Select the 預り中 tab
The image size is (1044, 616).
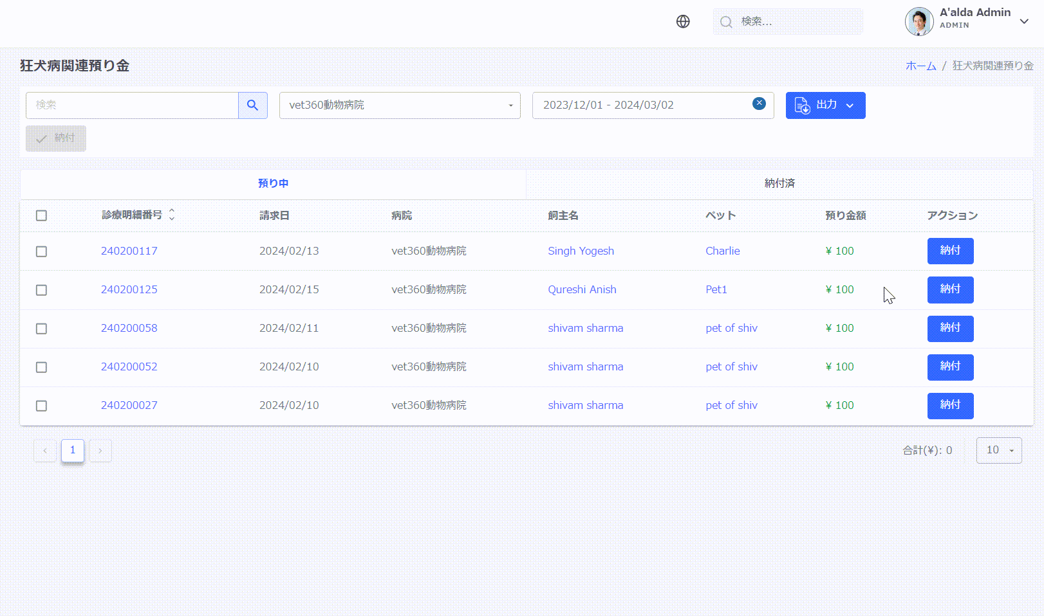[273, 183]
